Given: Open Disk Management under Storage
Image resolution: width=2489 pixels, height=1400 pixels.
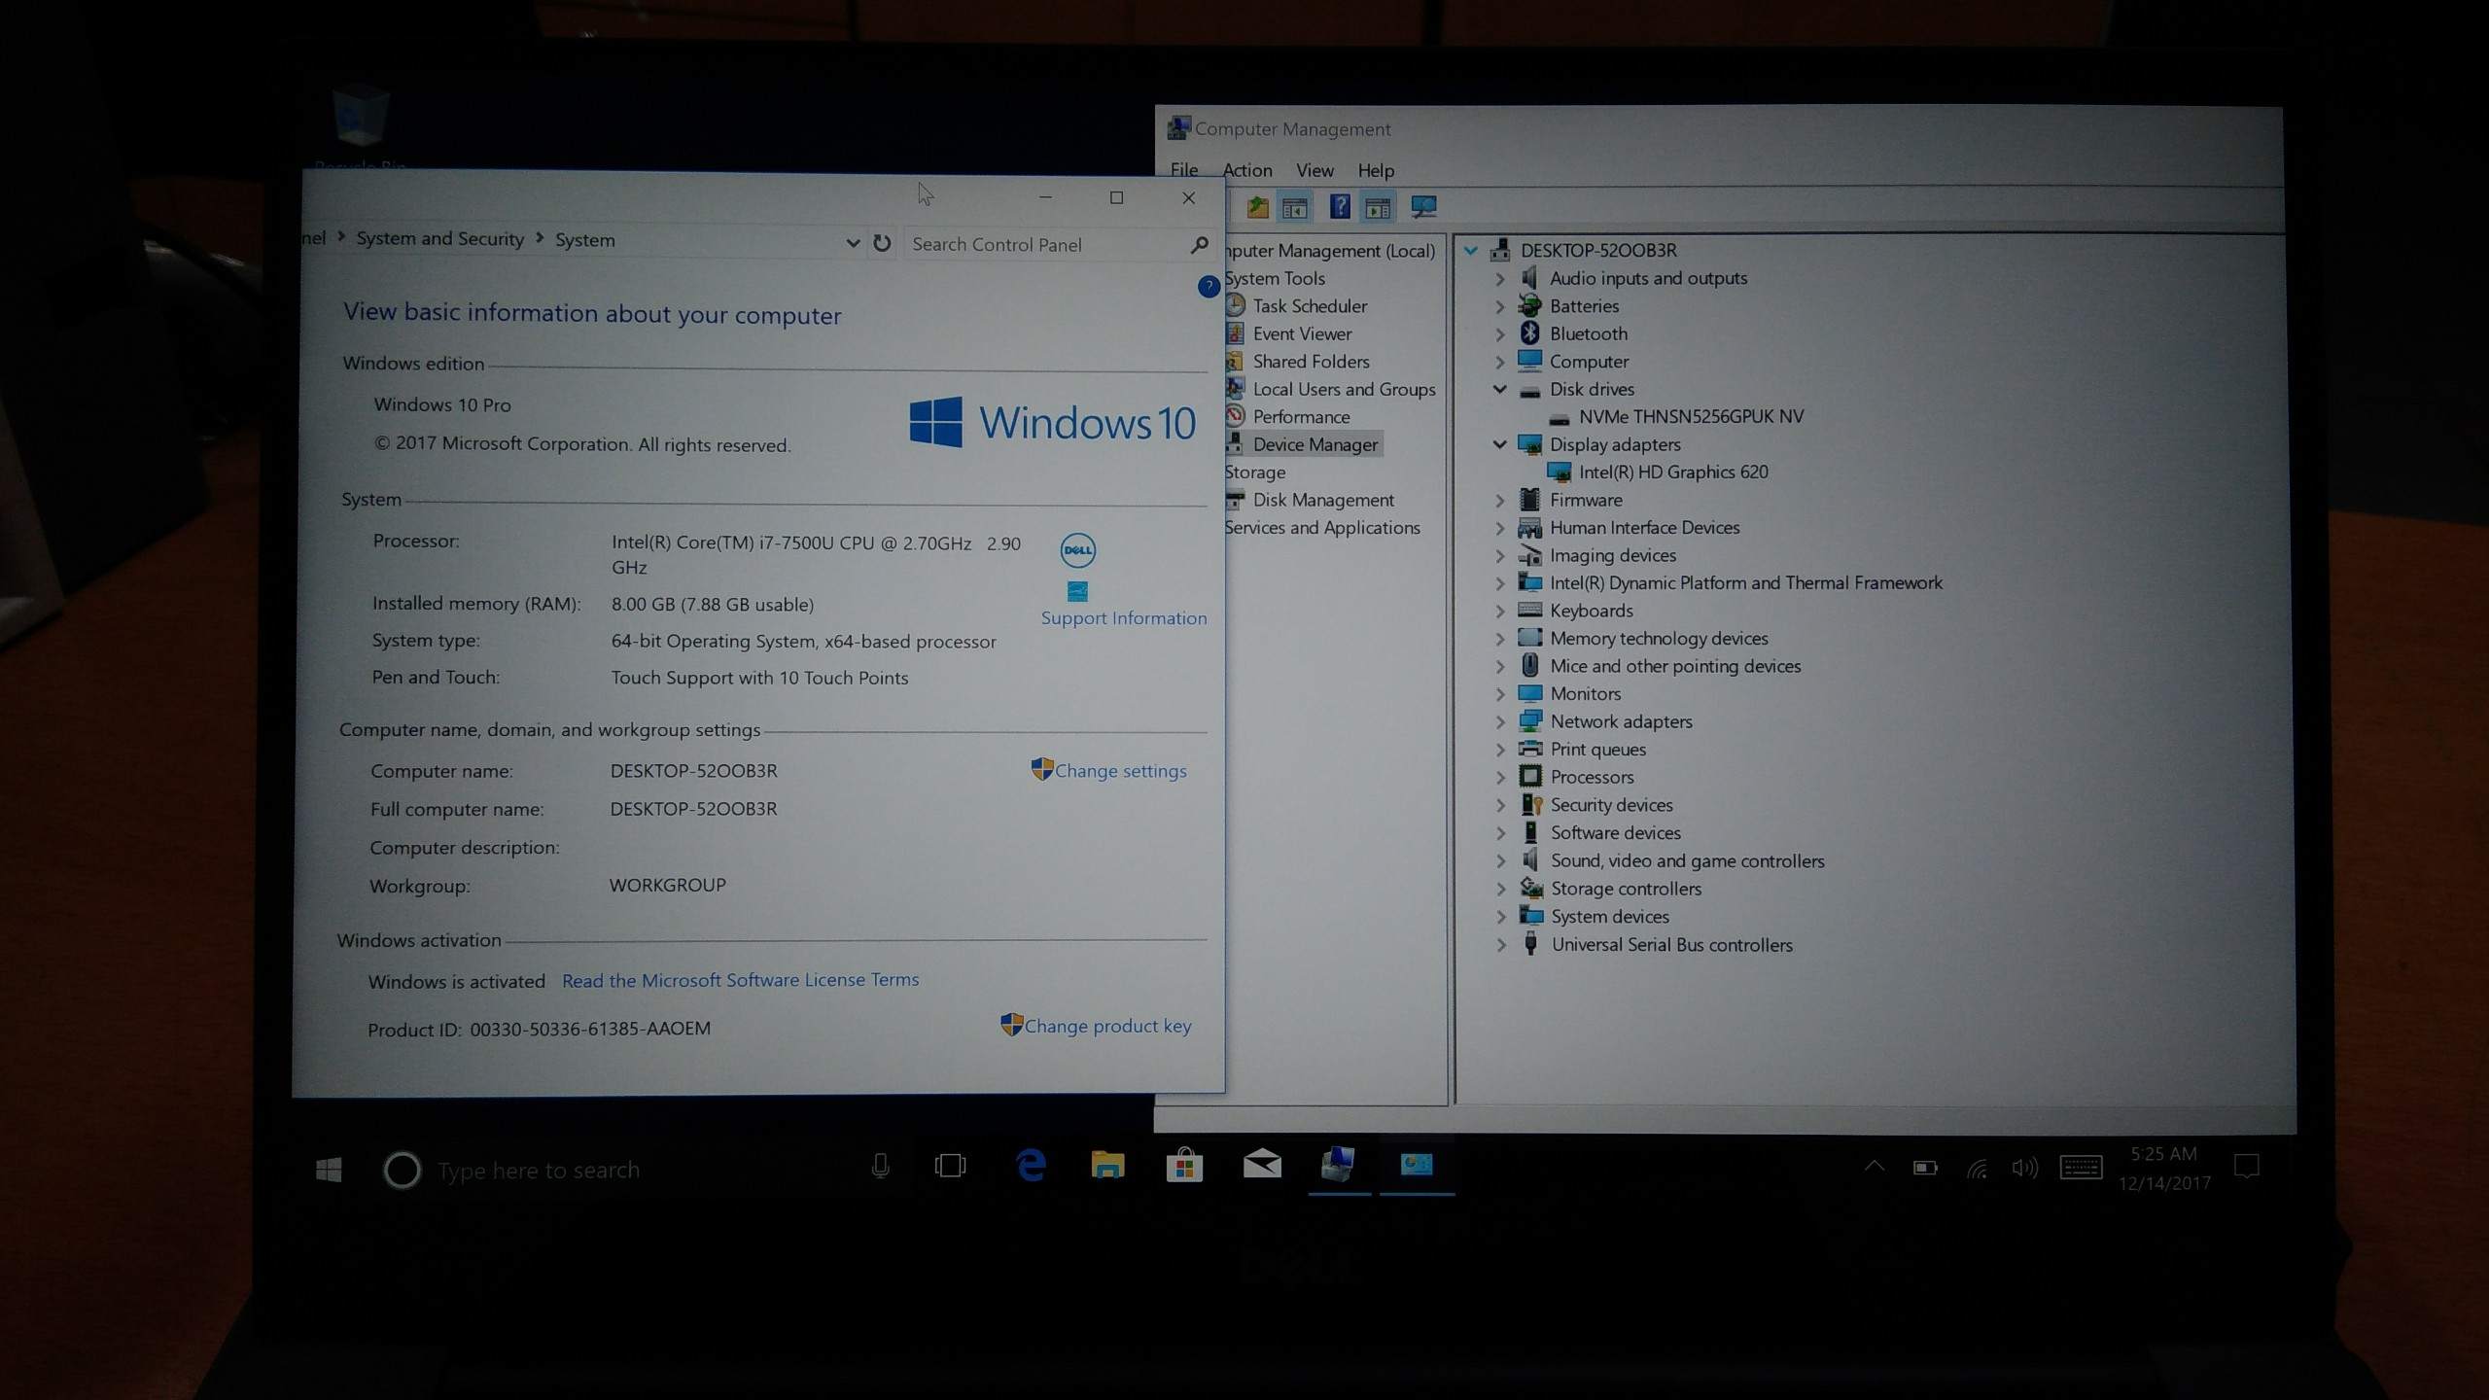Looking at the screenshot, I should point(1323,500).
